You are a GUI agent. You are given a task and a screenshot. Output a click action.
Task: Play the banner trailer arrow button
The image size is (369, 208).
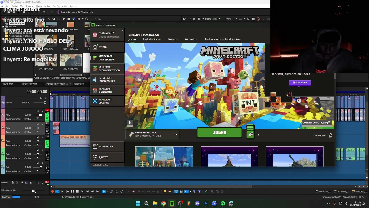point(130,123)
